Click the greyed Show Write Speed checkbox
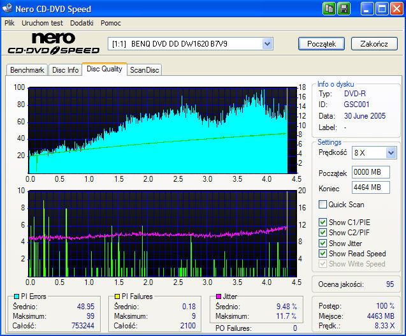 (323, 264)
